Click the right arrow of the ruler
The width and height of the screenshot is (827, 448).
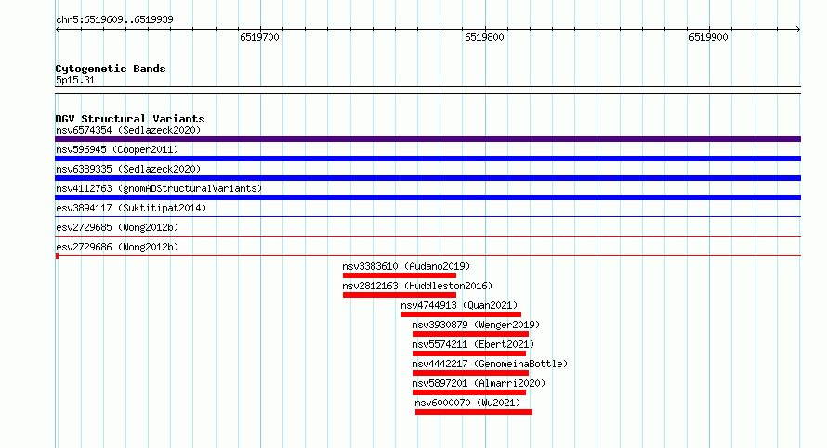(x=798, y=30)
